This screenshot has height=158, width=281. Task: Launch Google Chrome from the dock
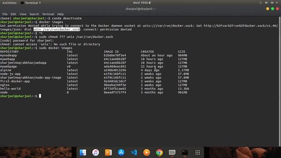(159, 152)
